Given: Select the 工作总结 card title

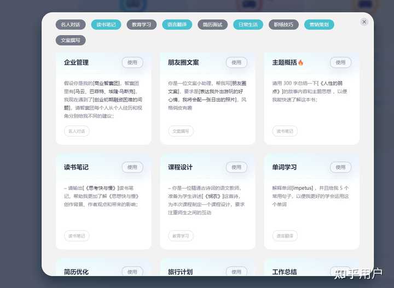Looking at the screenshot, I should pos(285,272).
